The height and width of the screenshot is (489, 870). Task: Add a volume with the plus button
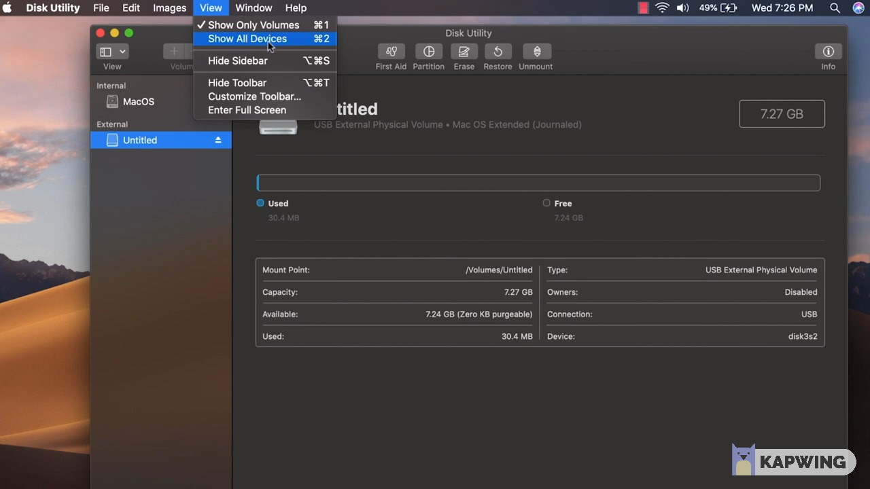[x=175, y=52]
